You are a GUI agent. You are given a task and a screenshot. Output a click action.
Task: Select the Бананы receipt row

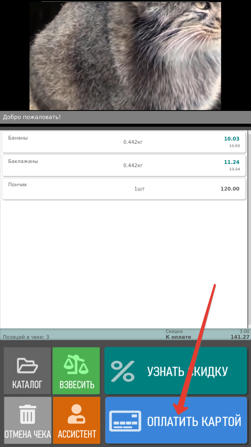click(124, 142)
